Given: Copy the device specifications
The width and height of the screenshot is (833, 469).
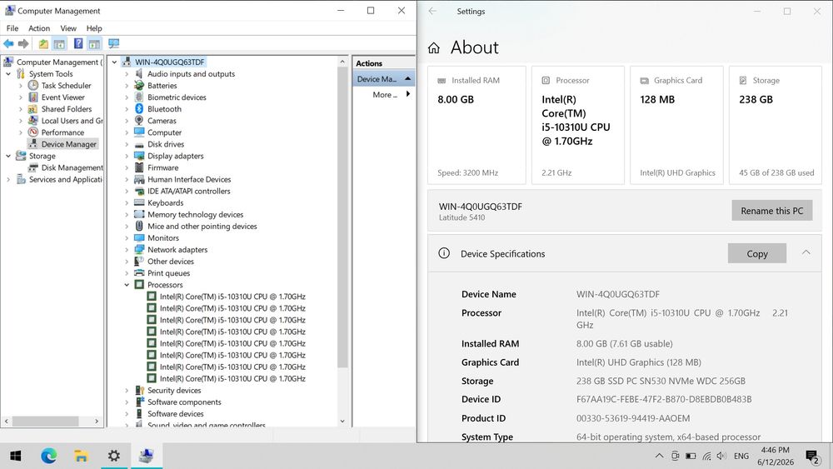Looking at the screenshot, I should 757,253.
